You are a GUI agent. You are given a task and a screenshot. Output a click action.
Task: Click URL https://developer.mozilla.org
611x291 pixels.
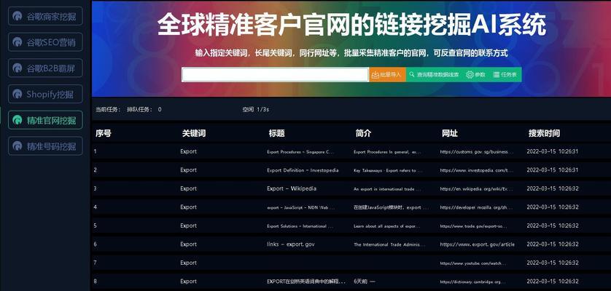click(477, 207)
